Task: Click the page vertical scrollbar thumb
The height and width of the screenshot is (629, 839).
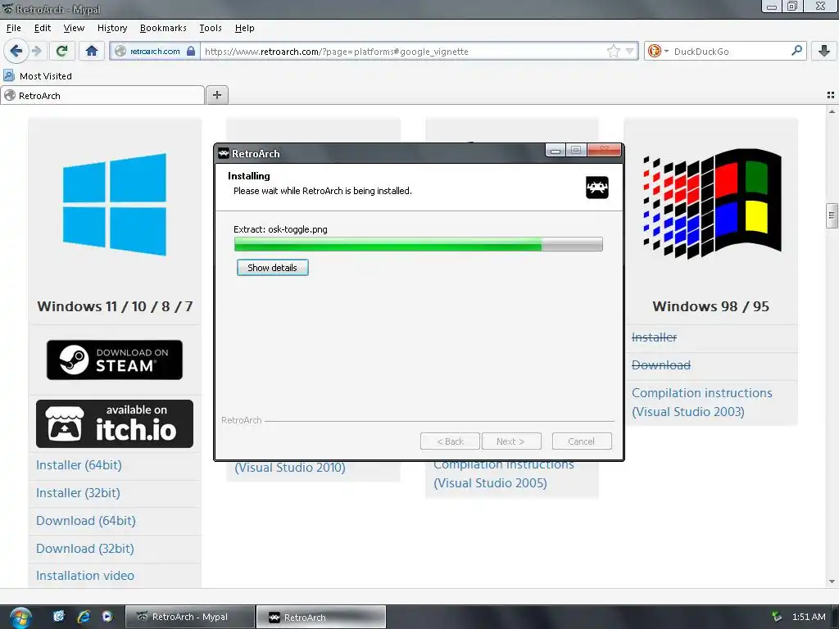Action: click(x=832, y=216)
